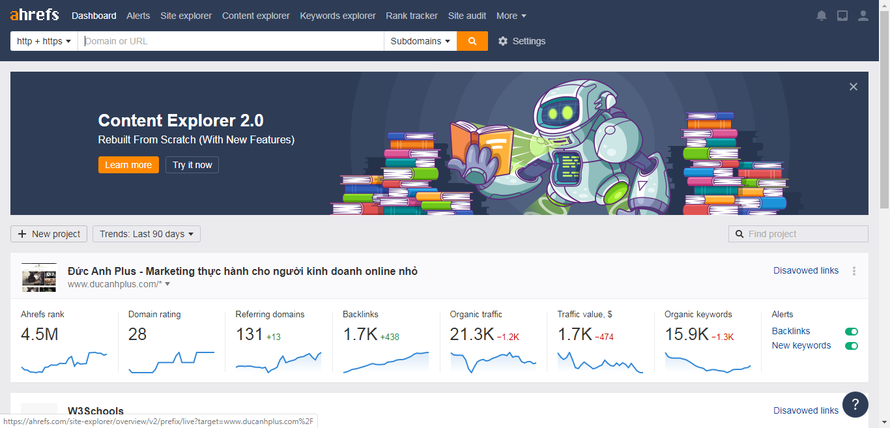Screen dimensions: 890x428
Task: Go to Site explorer tab
Action: point(186,16)
